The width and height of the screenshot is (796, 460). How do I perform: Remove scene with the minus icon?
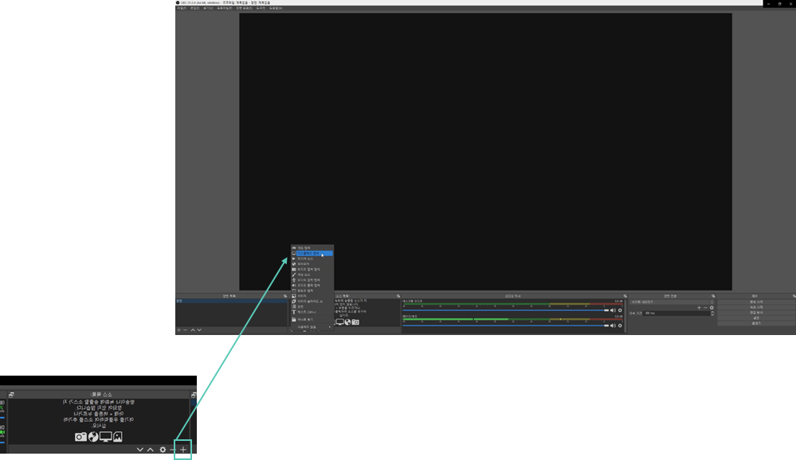[x=186, y=330]
